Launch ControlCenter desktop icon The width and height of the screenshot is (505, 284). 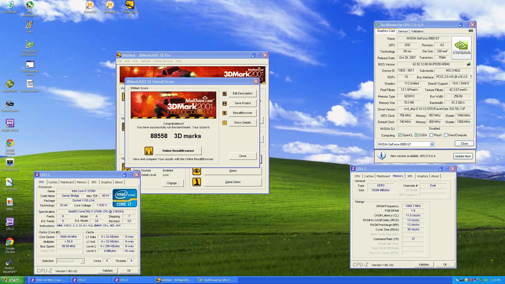pos(10,106)
